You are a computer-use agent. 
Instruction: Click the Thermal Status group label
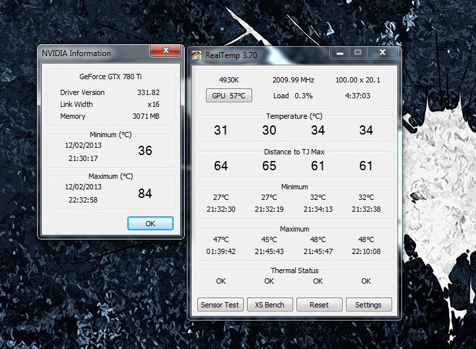pyautogui.click(x=294, y=270)
